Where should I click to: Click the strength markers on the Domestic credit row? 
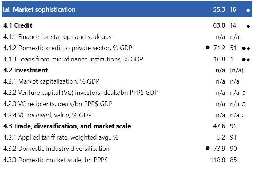(246, 48)
